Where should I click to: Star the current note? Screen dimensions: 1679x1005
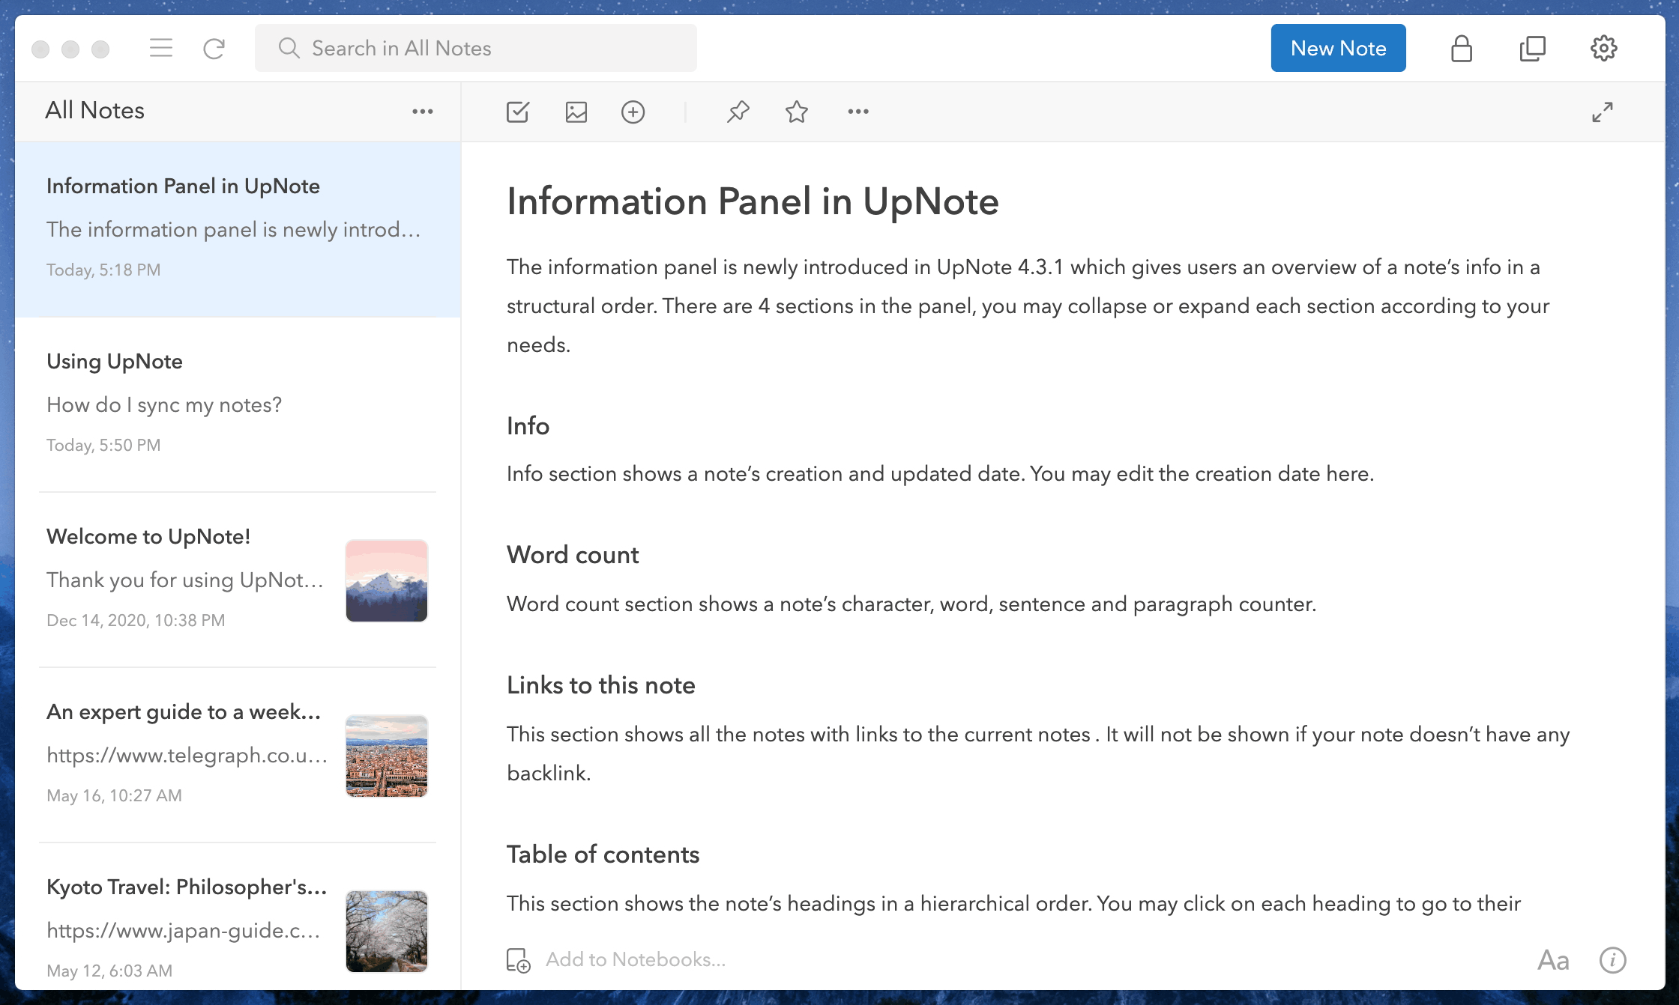click(x=796, y=112)
